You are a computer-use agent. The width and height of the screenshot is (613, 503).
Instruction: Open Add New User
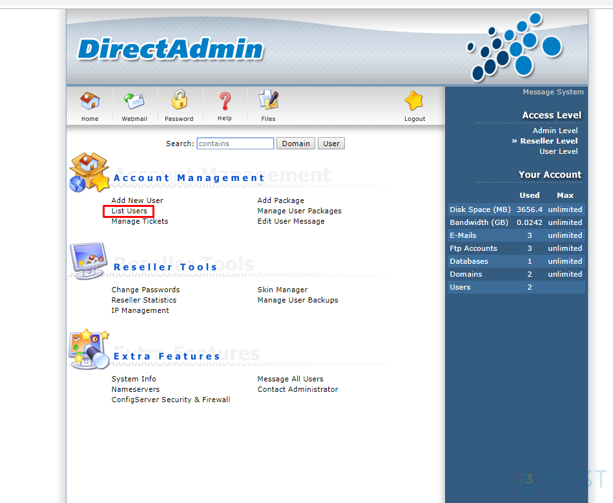pos(137,200)
